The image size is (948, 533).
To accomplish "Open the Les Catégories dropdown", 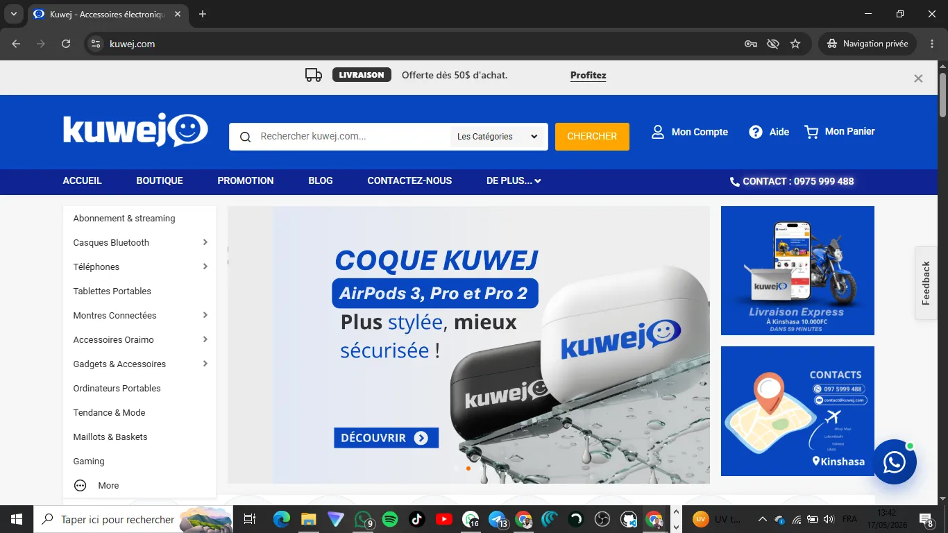I will click(x=498, y=137).
